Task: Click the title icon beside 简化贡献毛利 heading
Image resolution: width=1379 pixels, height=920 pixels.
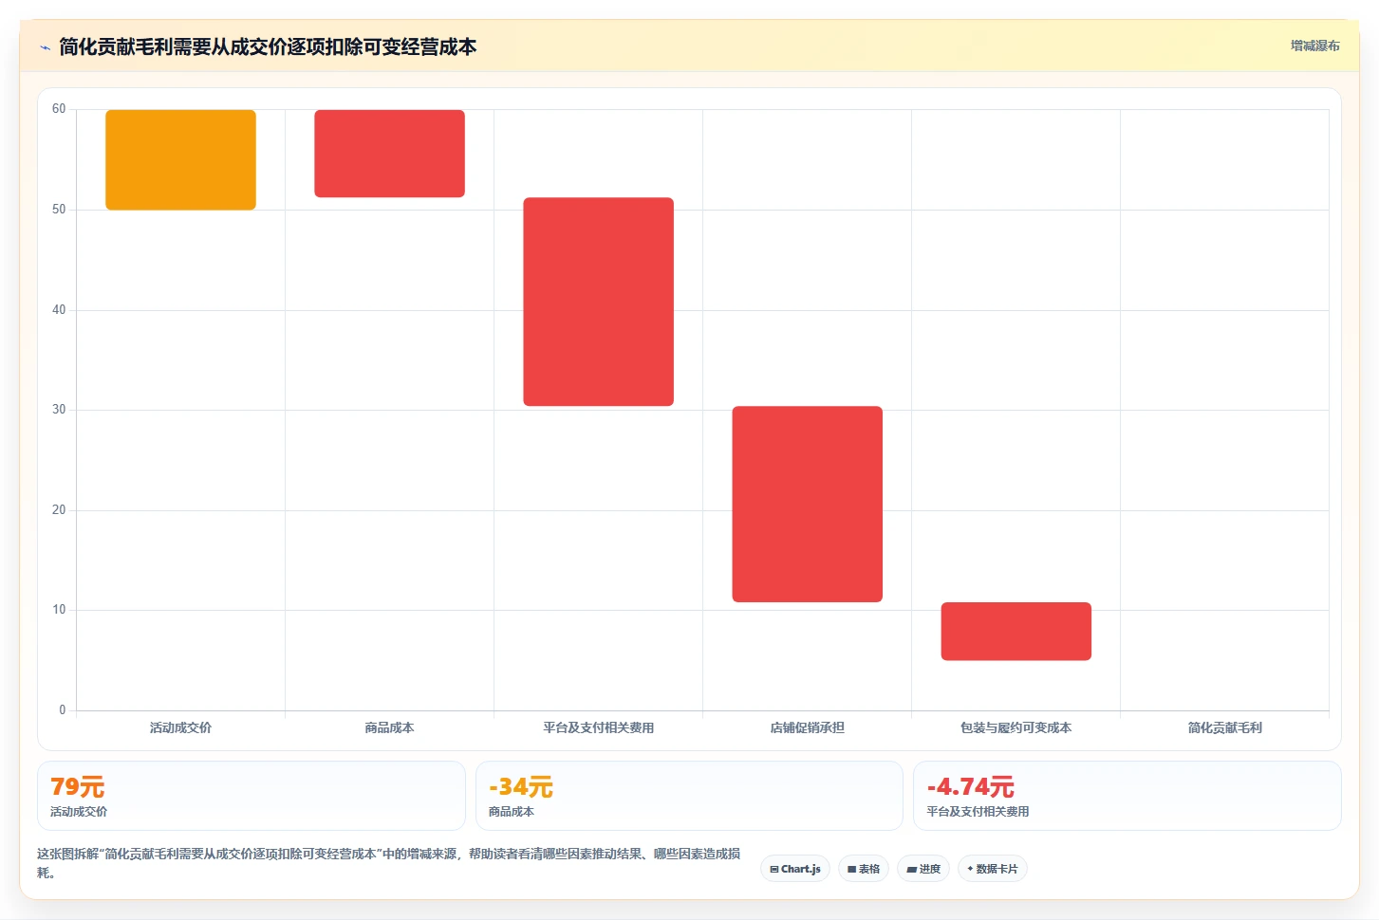Action: [45, 47]
